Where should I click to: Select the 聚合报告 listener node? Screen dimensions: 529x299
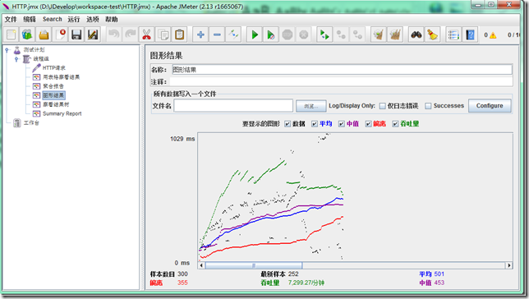point(53,86)
